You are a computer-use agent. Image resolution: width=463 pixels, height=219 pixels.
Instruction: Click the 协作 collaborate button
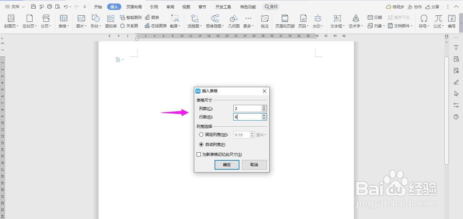click(x=415, y=7)
